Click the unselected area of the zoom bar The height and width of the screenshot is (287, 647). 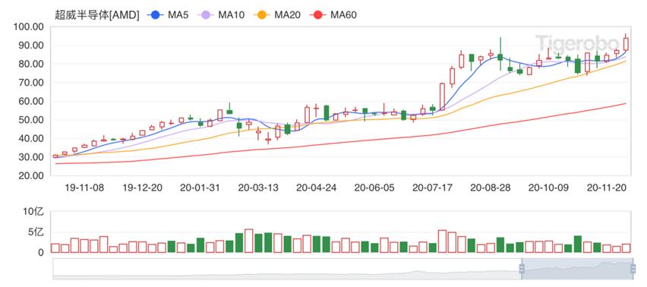pyautogui.click(x=287, y=269)
